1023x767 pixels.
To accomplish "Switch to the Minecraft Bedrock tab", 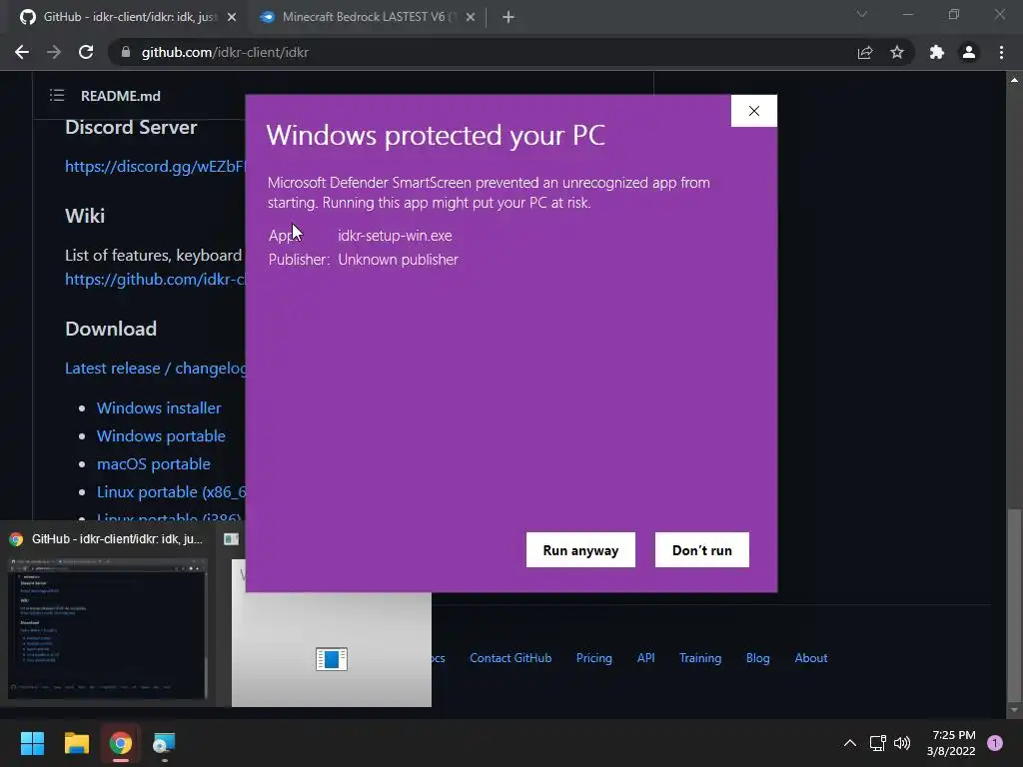I will 366,17.
